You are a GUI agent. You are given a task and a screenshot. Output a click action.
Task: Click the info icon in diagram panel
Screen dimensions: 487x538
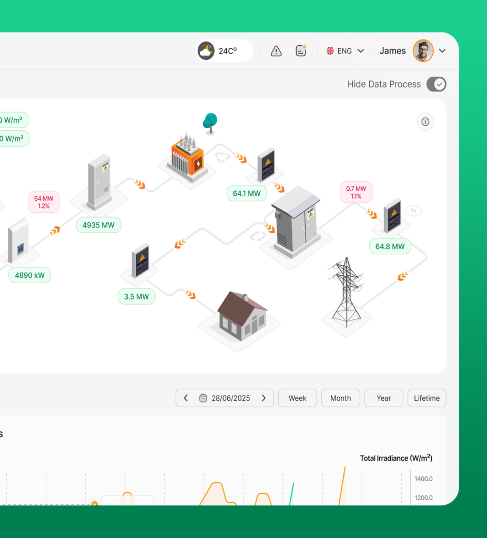[425, 122]
